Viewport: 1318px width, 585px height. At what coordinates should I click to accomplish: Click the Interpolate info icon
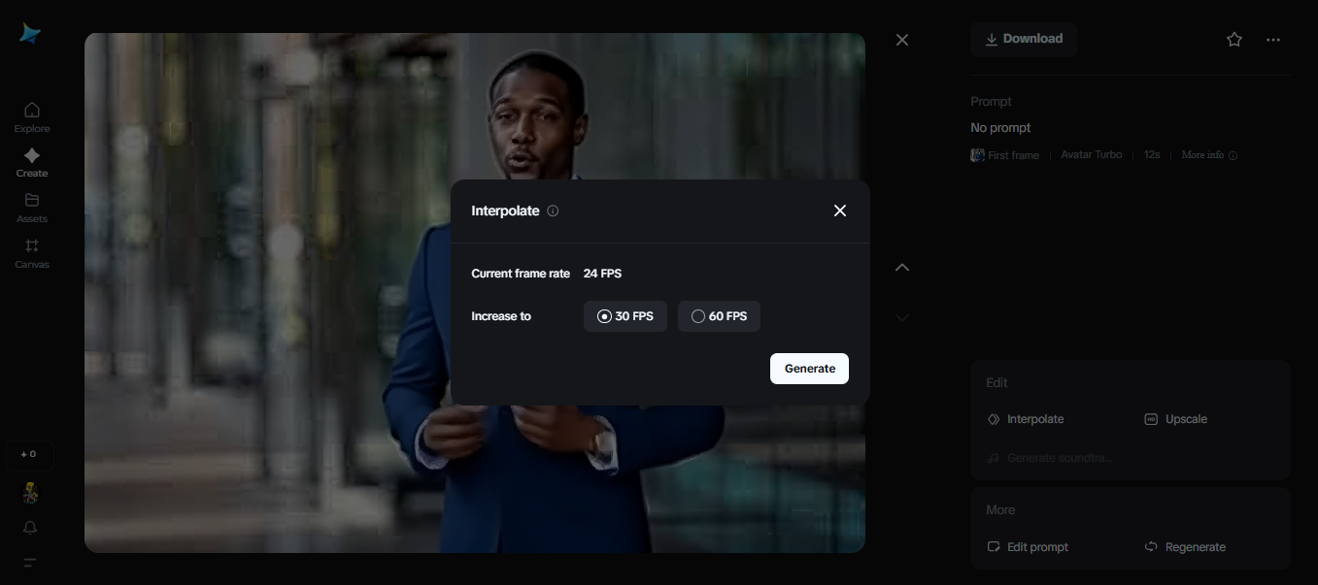pos(553,211)
